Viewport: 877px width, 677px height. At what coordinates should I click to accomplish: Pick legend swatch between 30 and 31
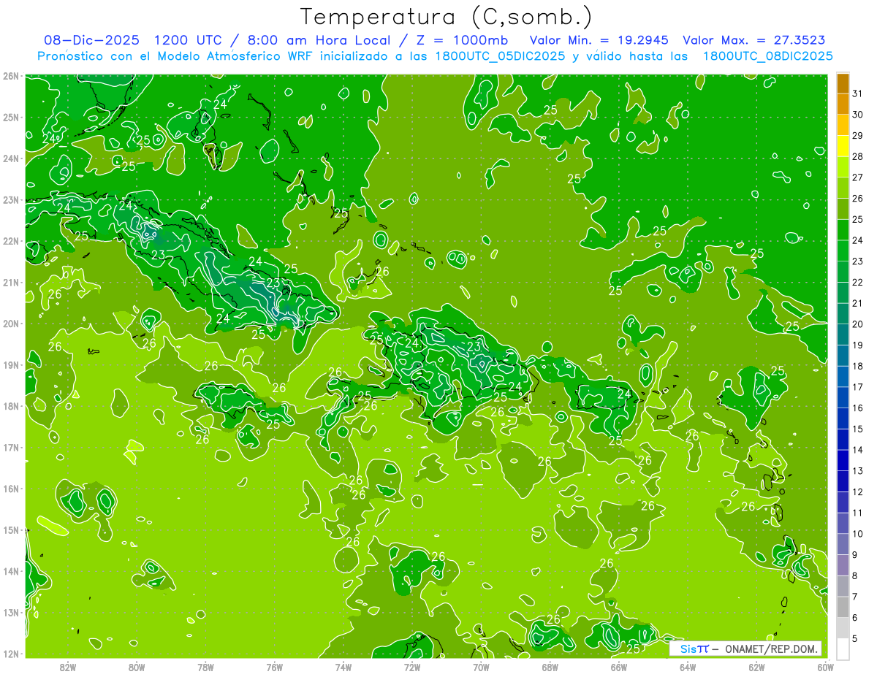click(843, 104)
